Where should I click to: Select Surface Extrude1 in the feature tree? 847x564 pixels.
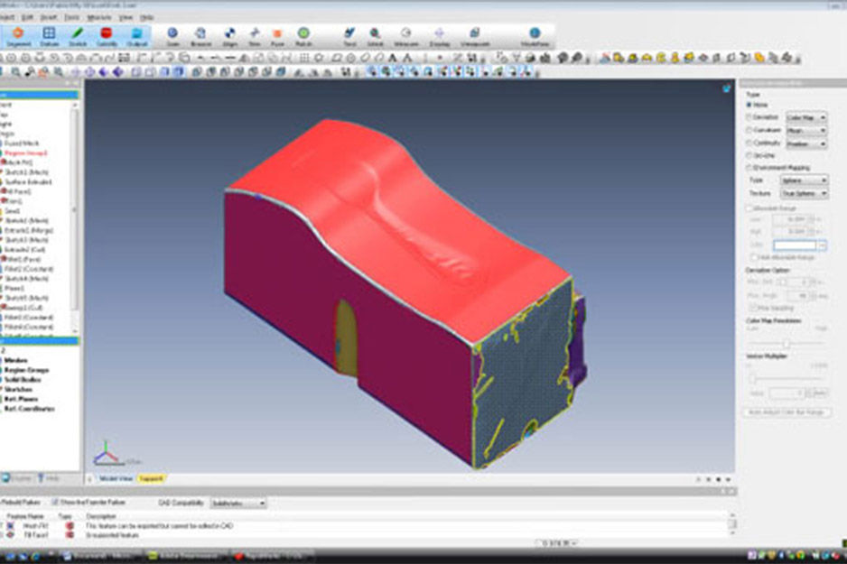click(x=29, y=181)
